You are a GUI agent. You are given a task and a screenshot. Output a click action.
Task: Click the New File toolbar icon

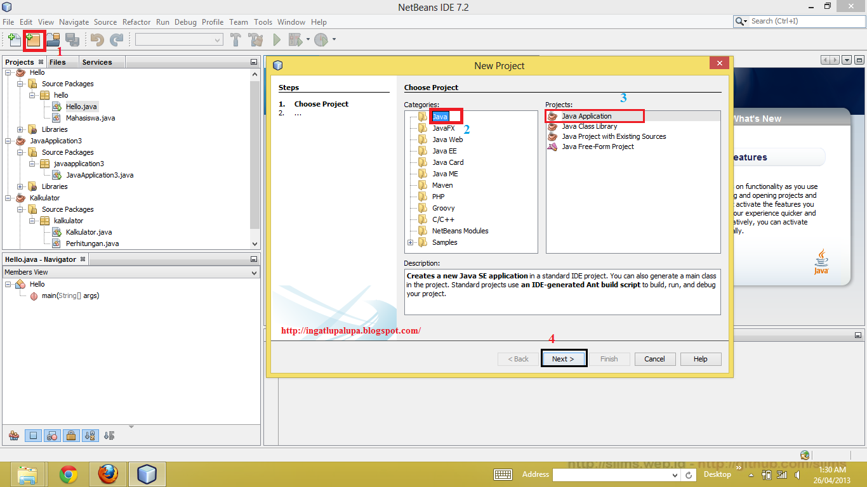click(14, 40)
